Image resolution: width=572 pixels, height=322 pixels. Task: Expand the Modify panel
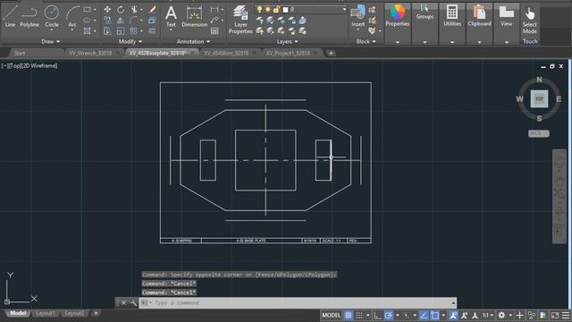[x=130, y=42]
